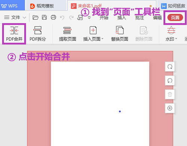The height and width of the screenshot is (146, 187).
Task: Select the PDF拆分 split tool
Action: (38, 34)
